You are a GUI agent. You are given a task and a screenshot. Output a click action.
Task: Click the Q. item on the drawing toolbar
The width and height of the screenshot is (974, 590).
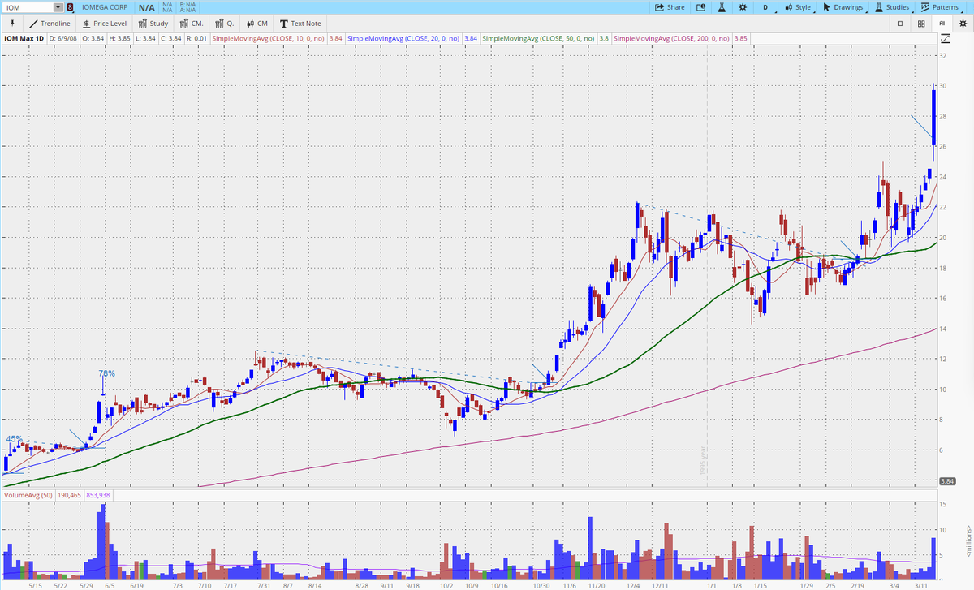coord(225,23)
